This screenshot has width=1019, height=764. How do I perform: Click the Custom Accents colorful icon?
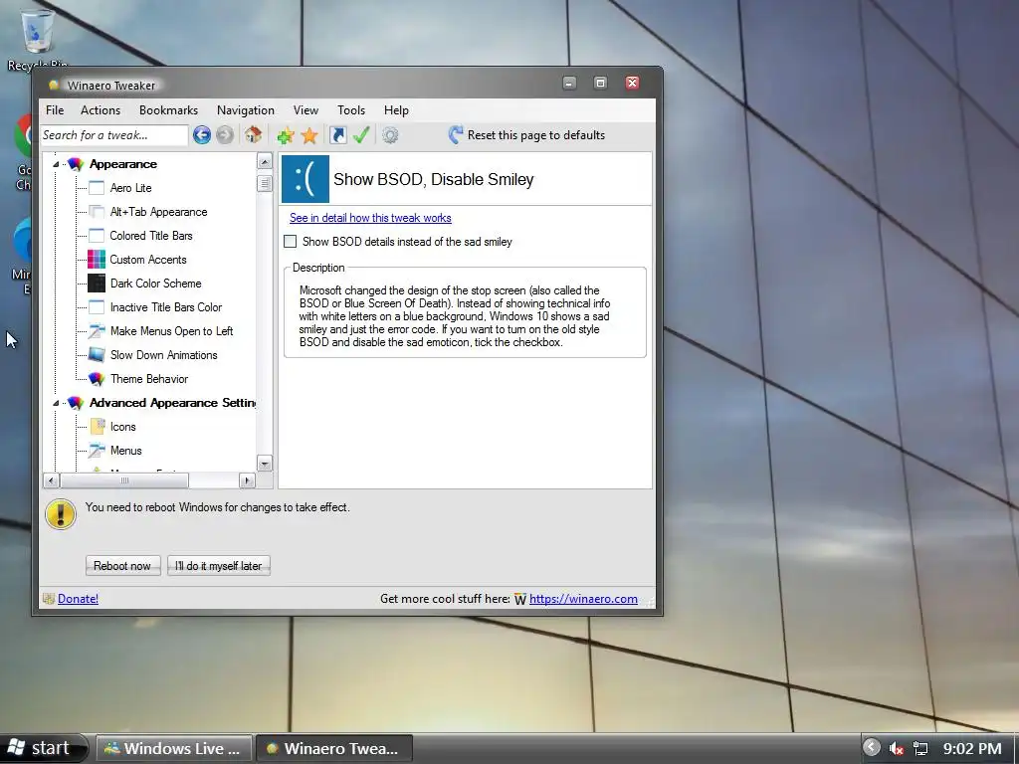[x=97, y=260]
